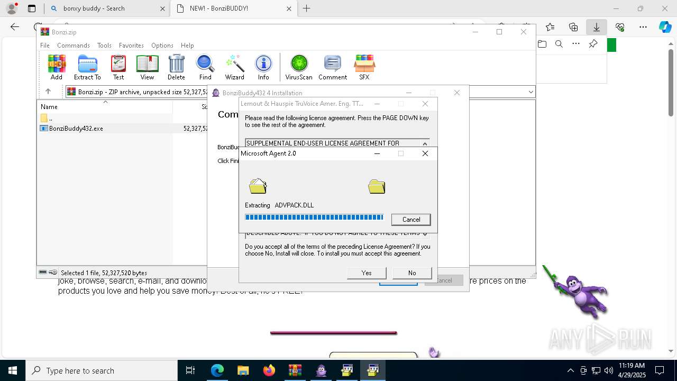Open the Edge downloads icon
This screenshot has height=381, width=677.
coord(597,27)
